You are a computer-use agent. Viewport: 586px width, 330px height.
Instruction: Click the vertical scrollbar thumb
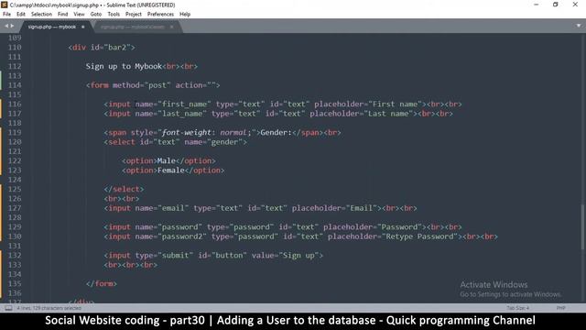click(x=582, y=226)
